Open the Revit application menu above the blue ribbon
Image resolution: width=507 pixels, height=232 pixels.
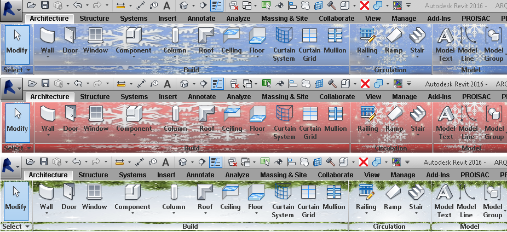click(11, 10)
